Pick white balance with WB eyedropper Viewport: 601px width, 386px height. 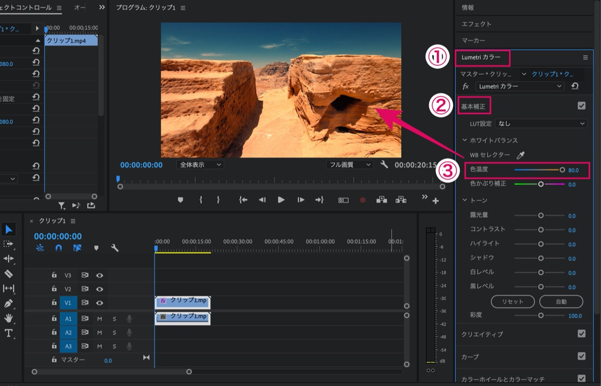pyautogui.click(x=521, y=155)
